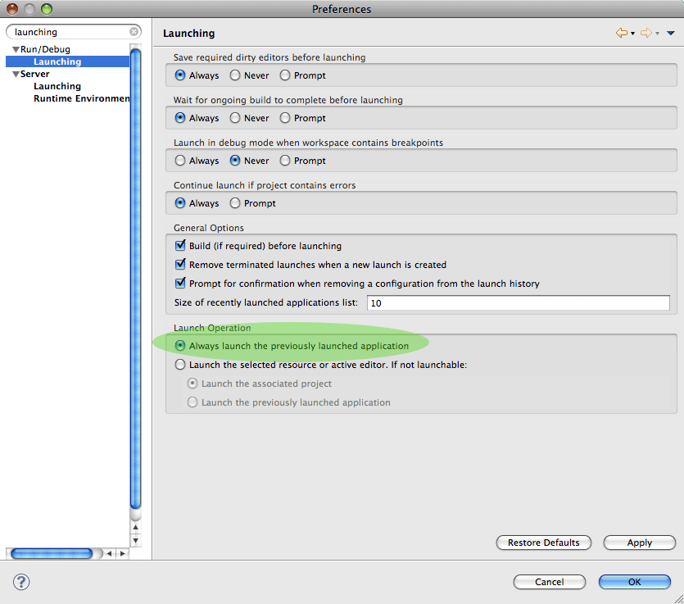
Task: Click the tree vertical scrollbar thumb
Action: click(x=136, y=279)
